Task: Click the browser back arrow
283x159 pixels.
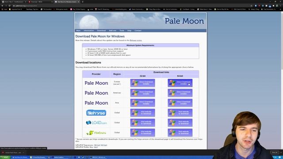Action: pos(2,6)
